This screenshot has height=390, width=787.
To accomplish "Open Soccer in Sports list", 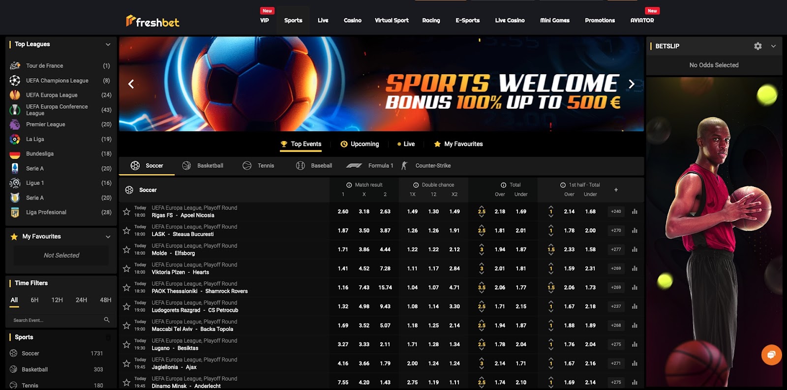I will click(57, 353).
